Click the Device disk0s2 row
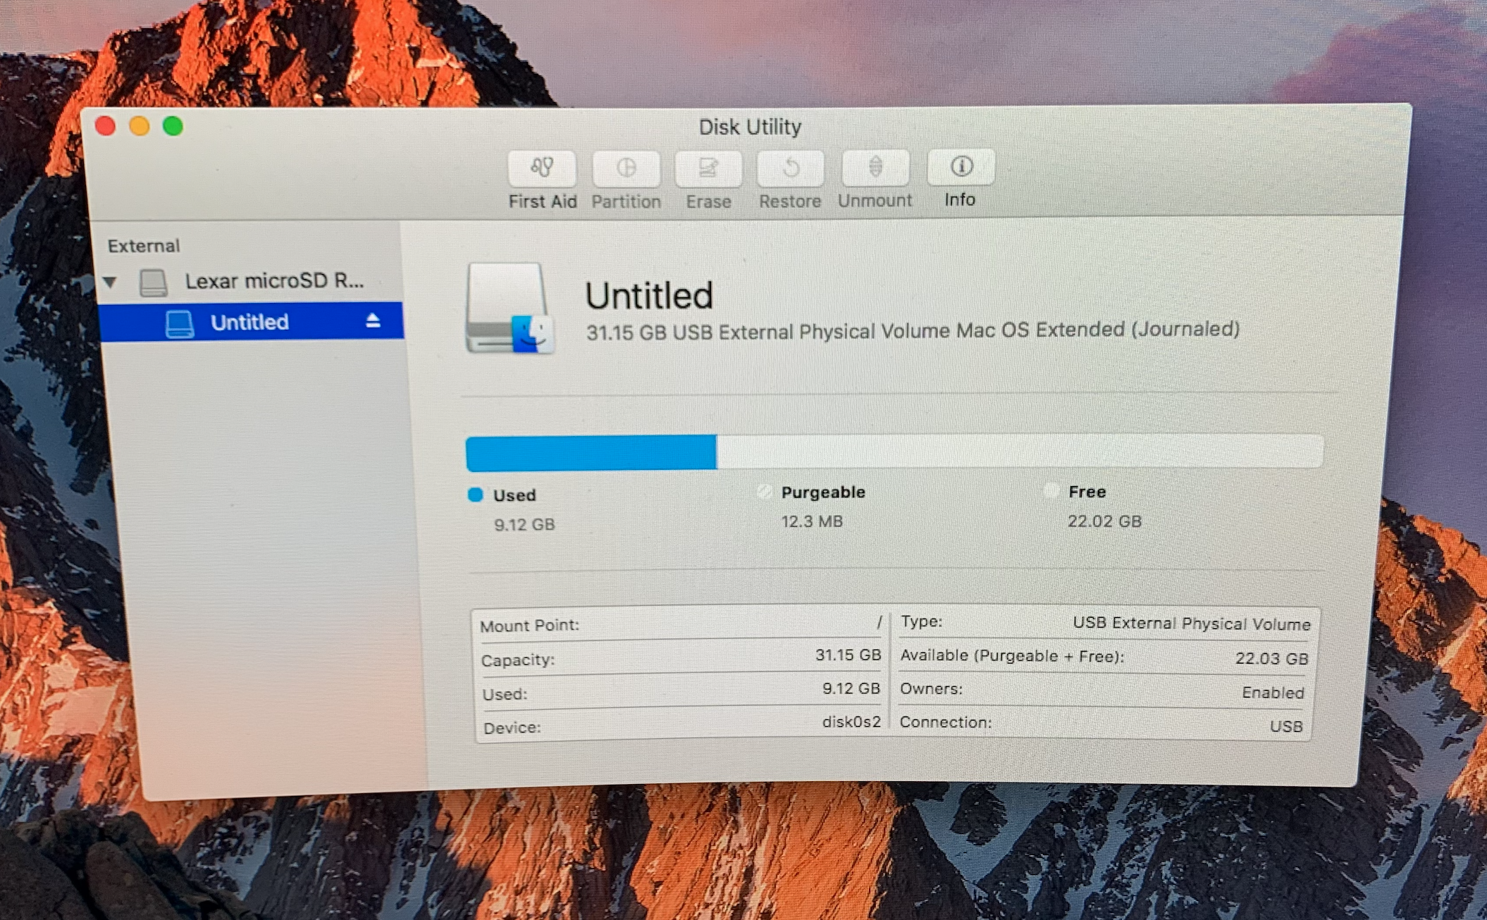 (x=679, y=725)
